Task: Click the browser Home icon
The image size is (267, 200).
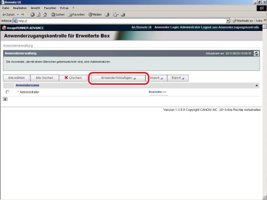Action: click(45, 14)
